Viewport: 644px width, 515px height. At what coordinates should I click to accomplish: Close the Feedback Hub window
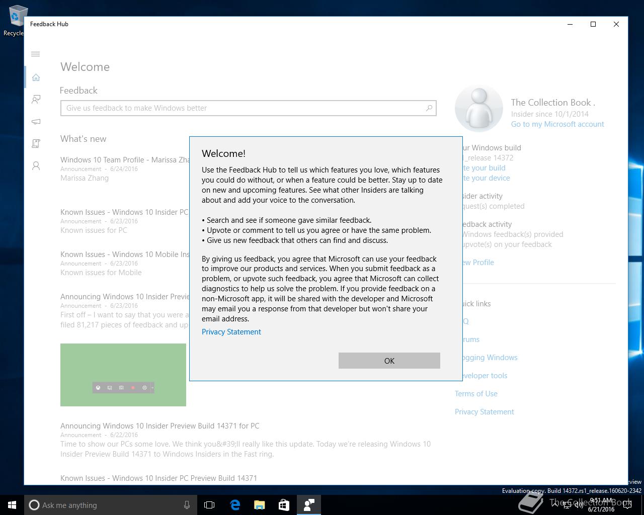616,24
